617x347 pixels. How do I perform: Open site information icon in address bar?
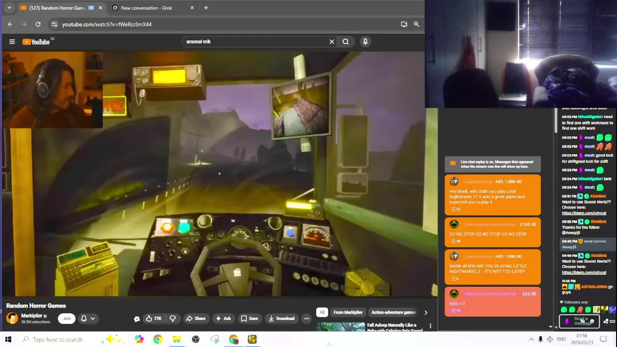(54, 24)
